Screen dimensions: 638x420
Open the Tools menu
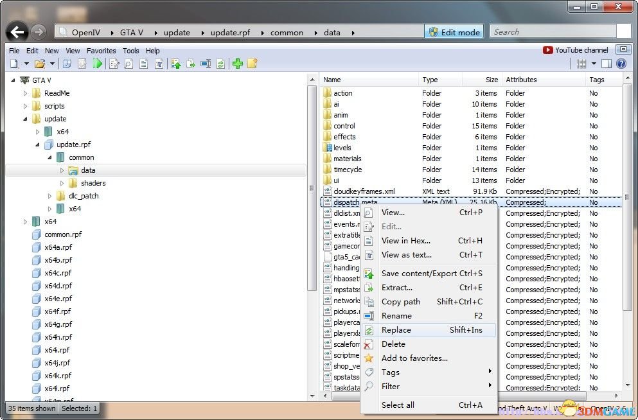click(x=131, y=51)
